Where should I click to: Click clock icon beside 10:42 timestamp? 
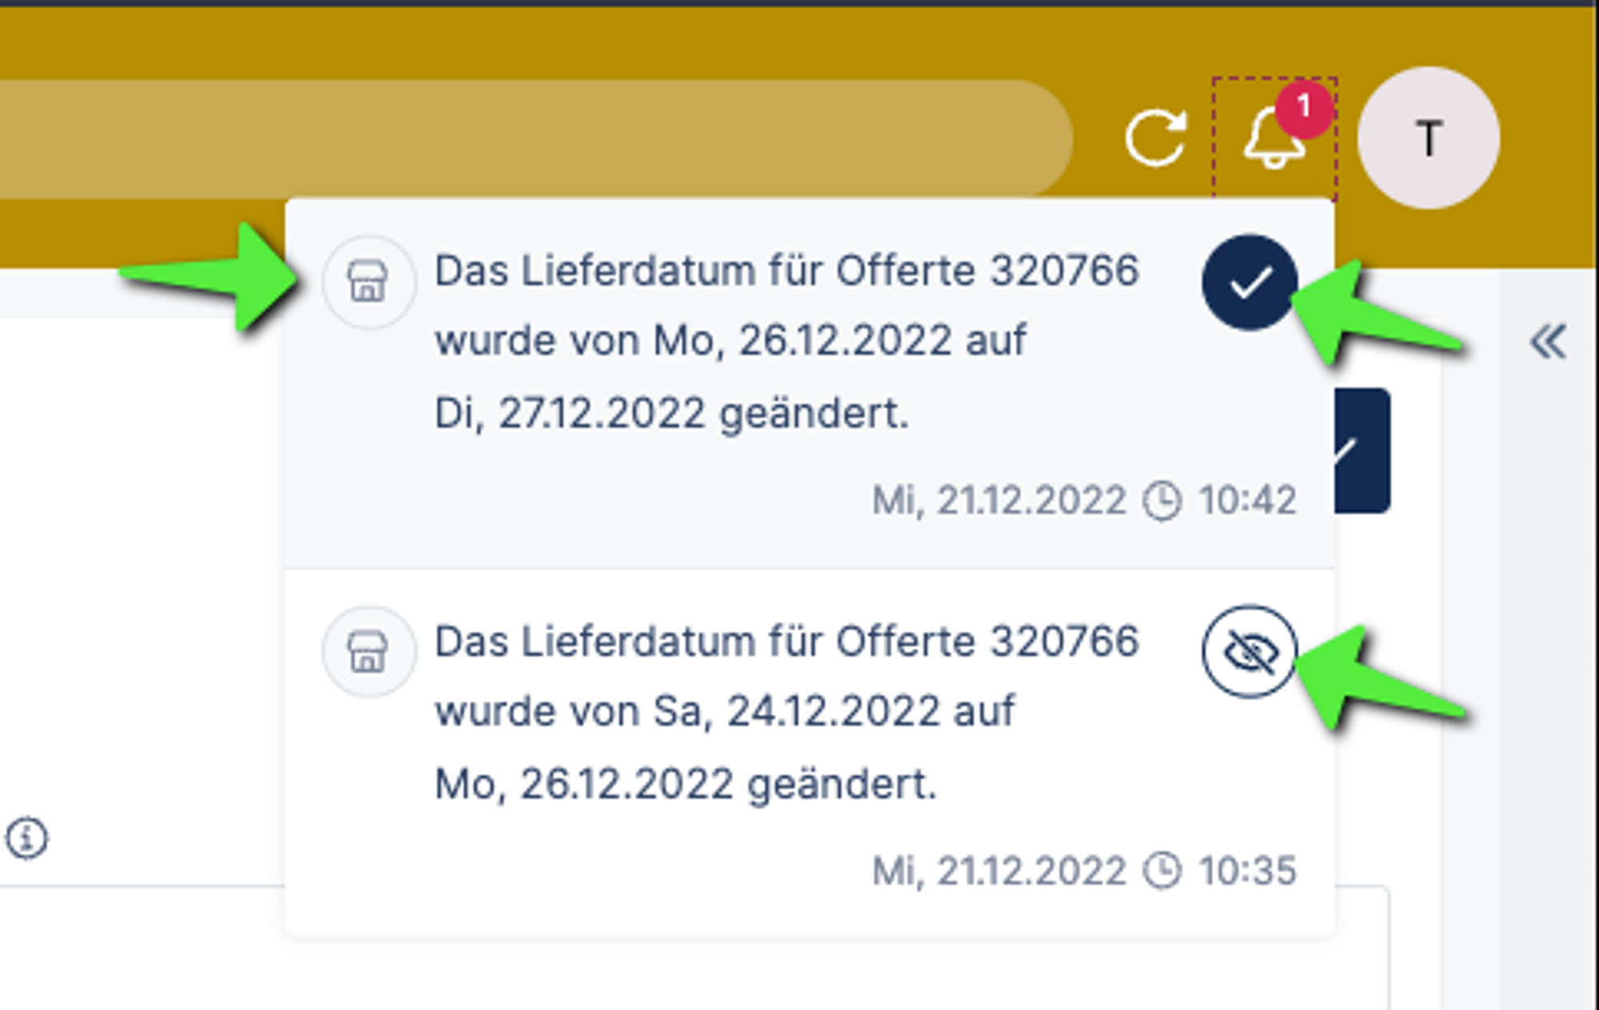pos(1162,501)
